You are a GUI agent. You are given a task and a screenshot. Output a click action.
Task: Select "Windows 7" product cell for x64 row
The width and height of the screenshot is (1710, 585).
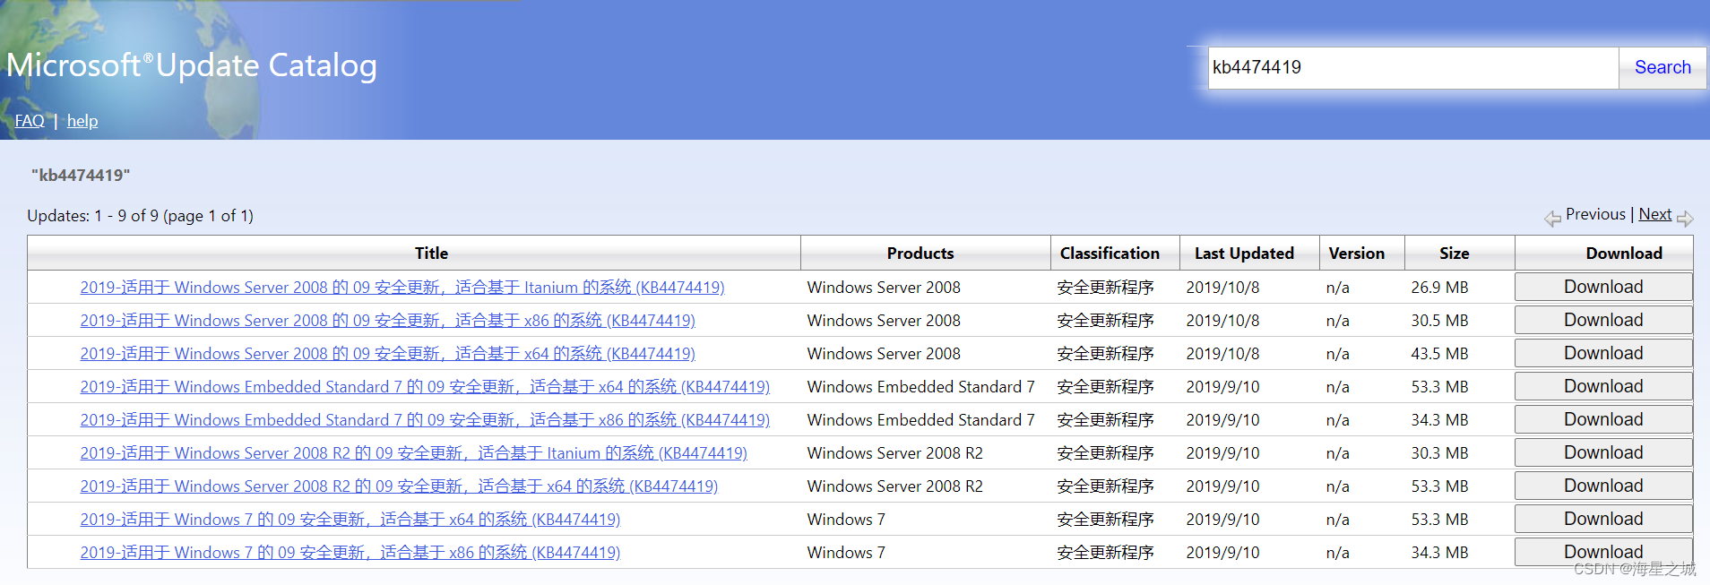[846, 520]
